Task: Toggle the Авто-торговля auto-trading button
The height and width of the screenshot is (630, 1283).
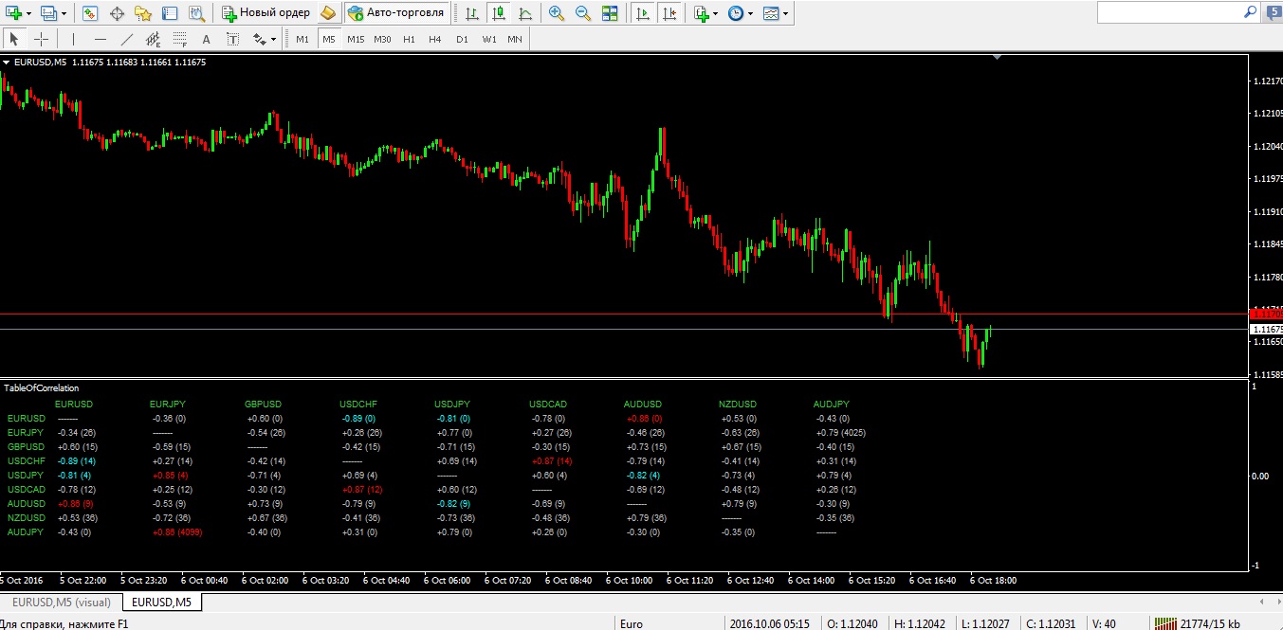Action: click(x=396, y=13)
